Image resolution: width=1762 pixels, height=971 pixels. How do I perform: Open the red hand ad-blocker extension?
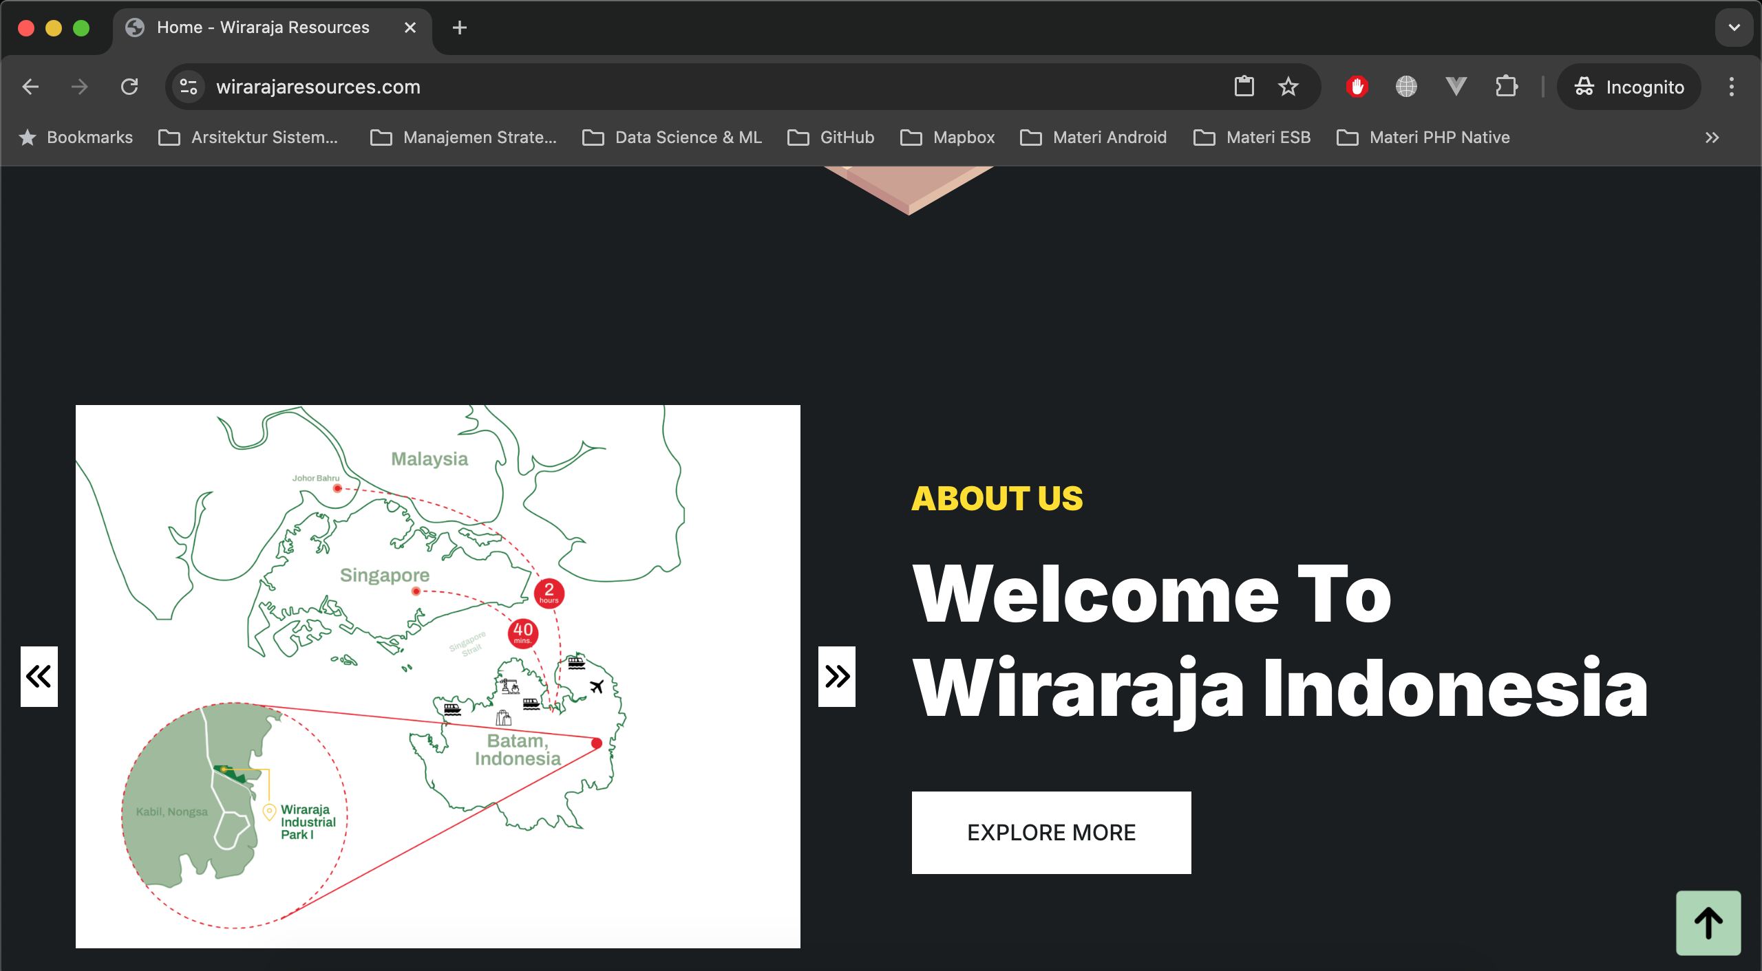click(x=1357, y=87)
